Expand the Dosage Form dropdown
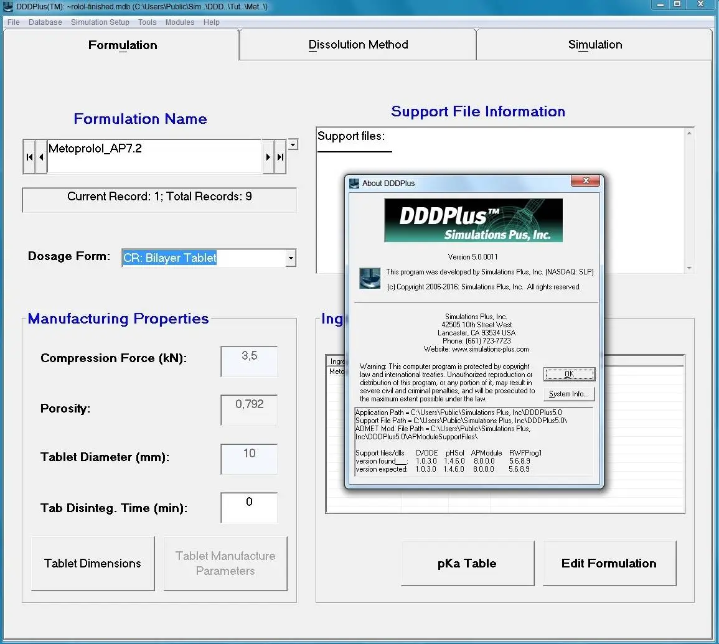The height and width of the screenshot is (644, 719). (291, 258)
